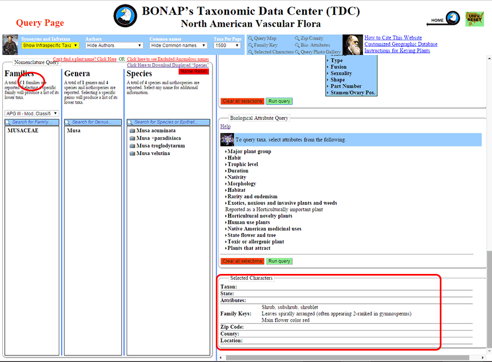
Task: Expand the Habit attribute
Action: 233,158
